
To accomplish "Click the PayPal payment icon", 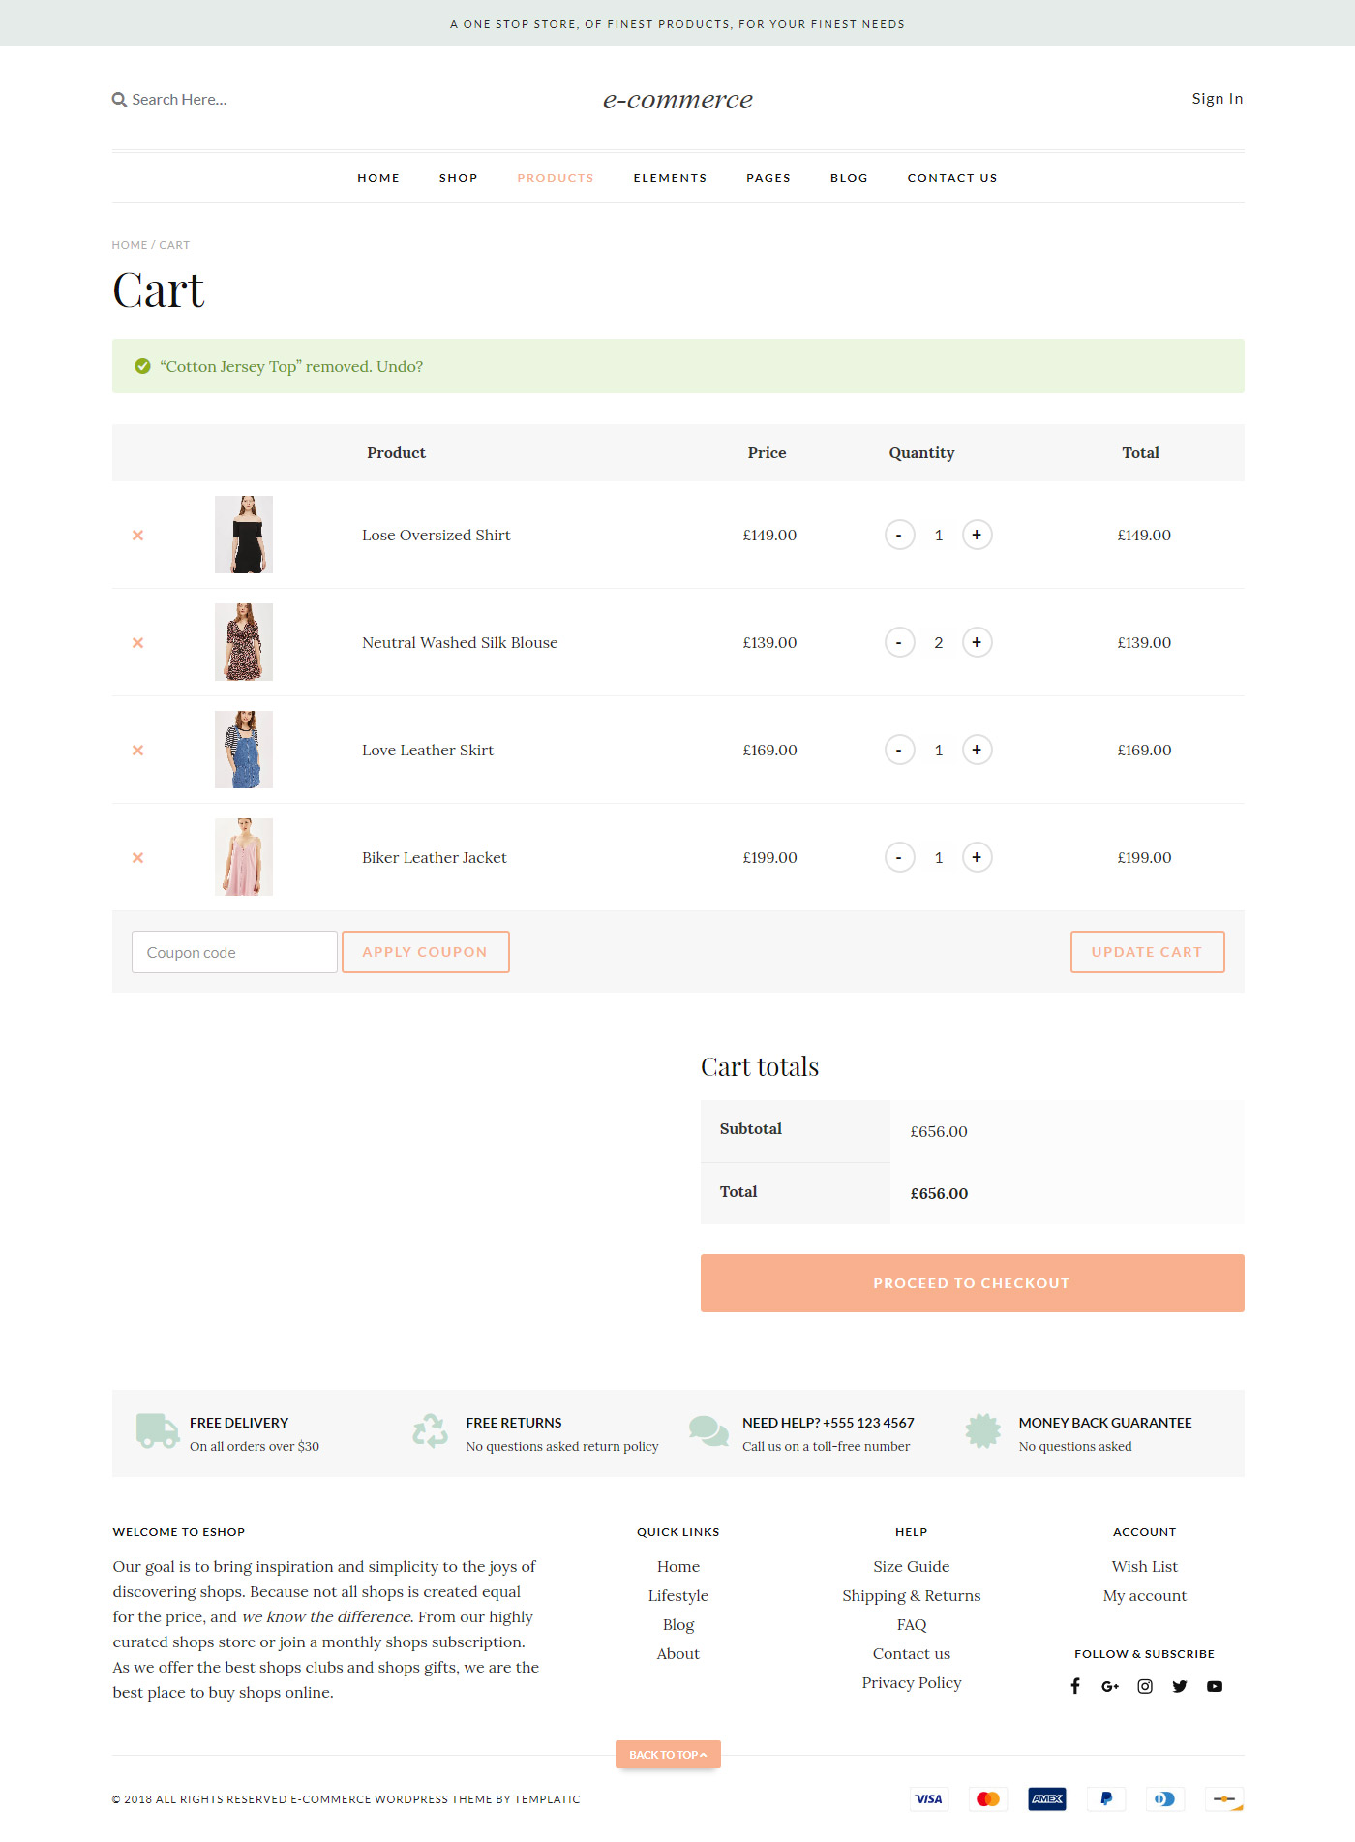I will 1106,1798.
